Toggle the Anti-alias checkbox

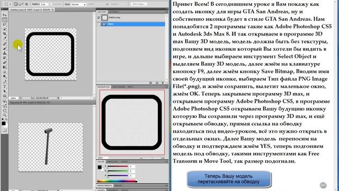(x=52, y=4)
